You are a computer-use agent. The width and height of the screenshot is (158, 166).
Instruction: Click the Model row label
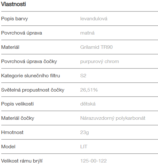coord(8,147)
